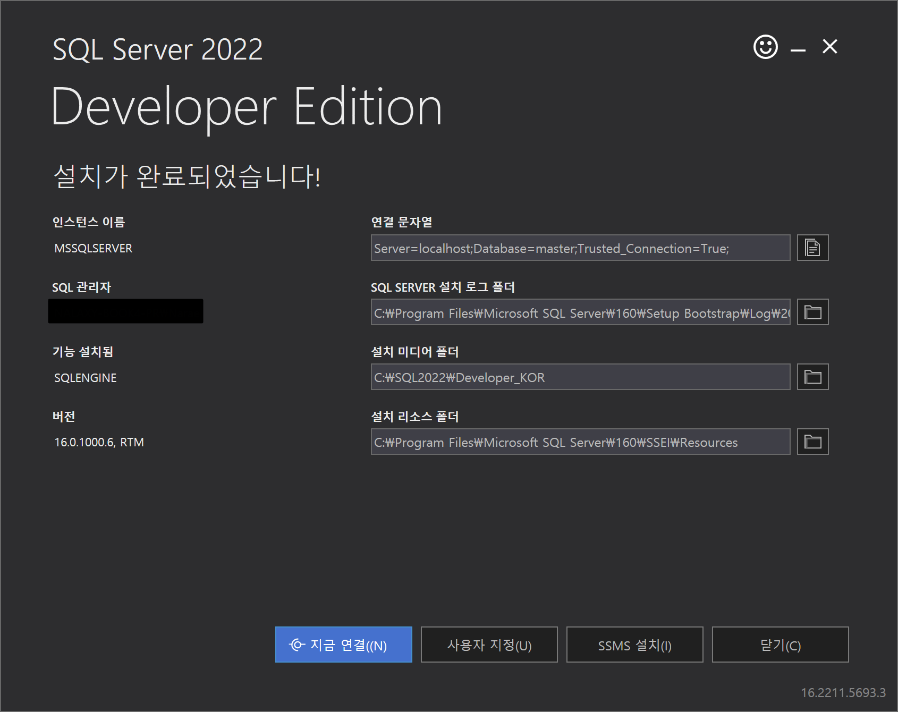Select the MSSQLSERVER instance name text
898x712 pixels.
point(94,248)
